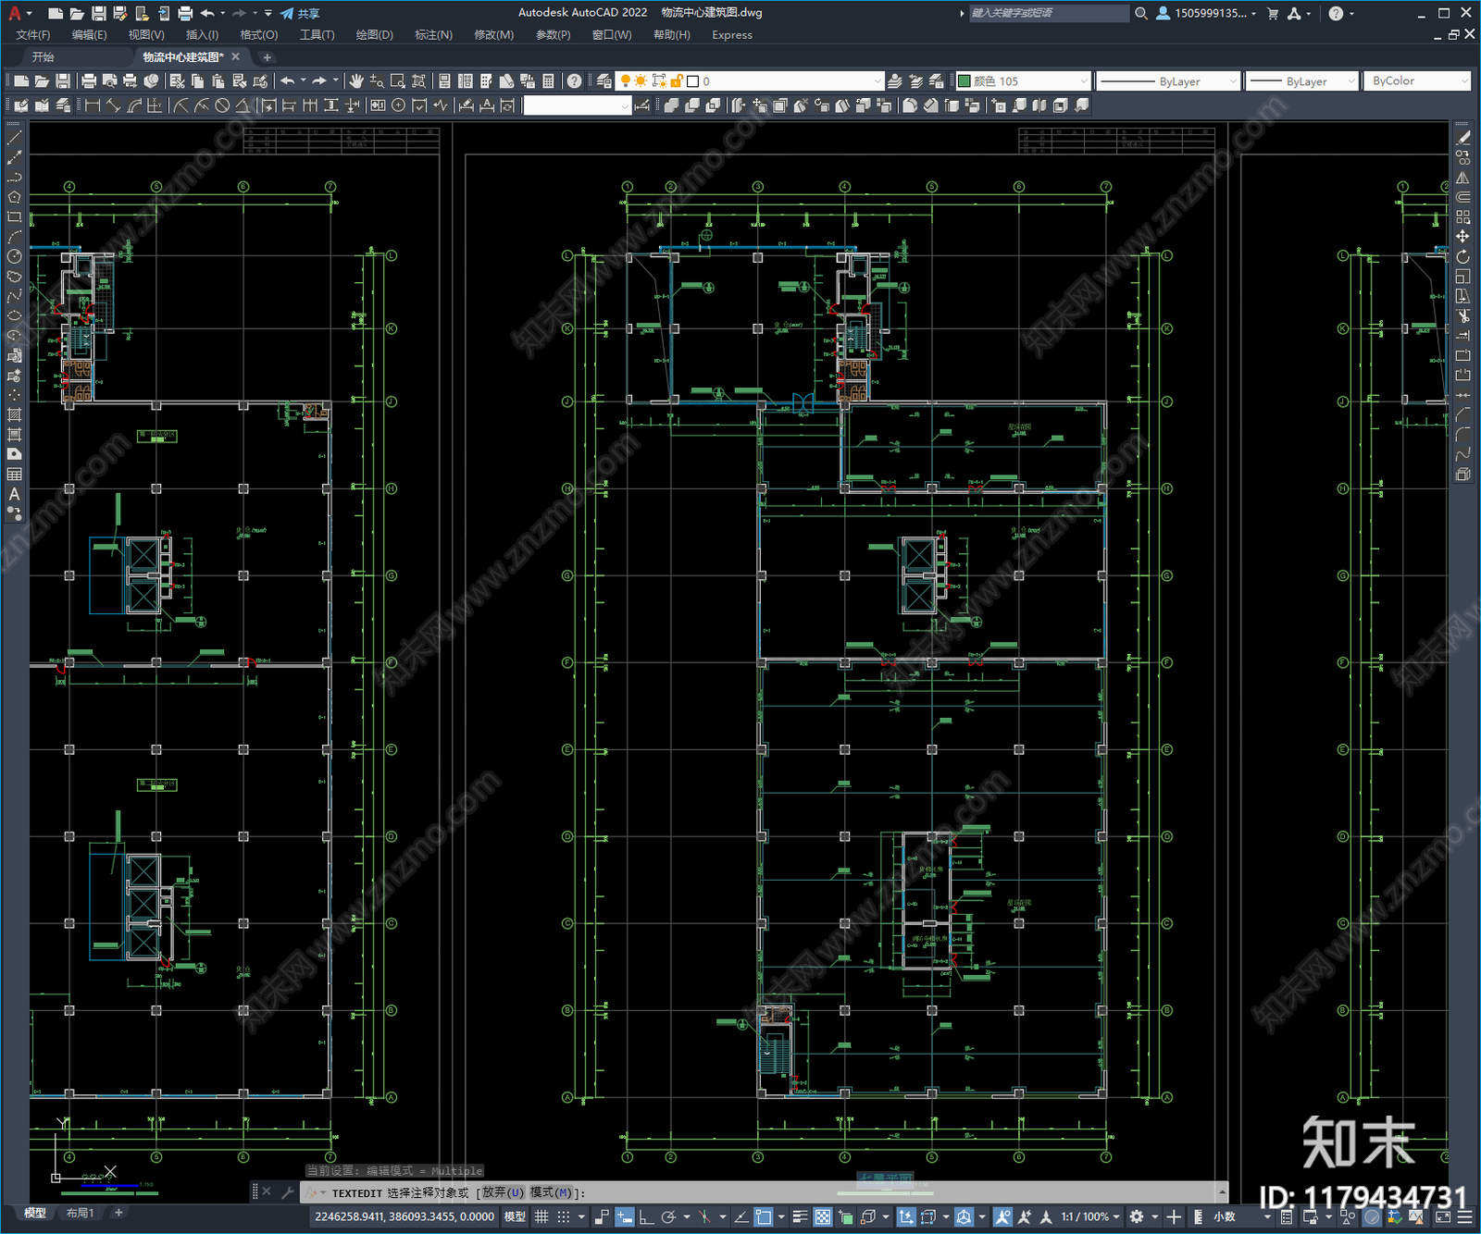Select the Line tool in the draw toolbar
Image resolution: width=1481 pixels, height=1234 pixels.
[14, 137]
